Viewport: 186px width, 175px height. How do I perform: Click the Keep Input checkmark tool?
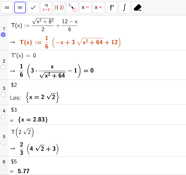click(33, 8)
